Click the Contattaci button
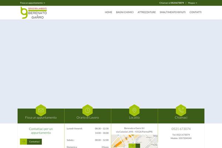The image size is (222, 148). (x=31, y=142)
